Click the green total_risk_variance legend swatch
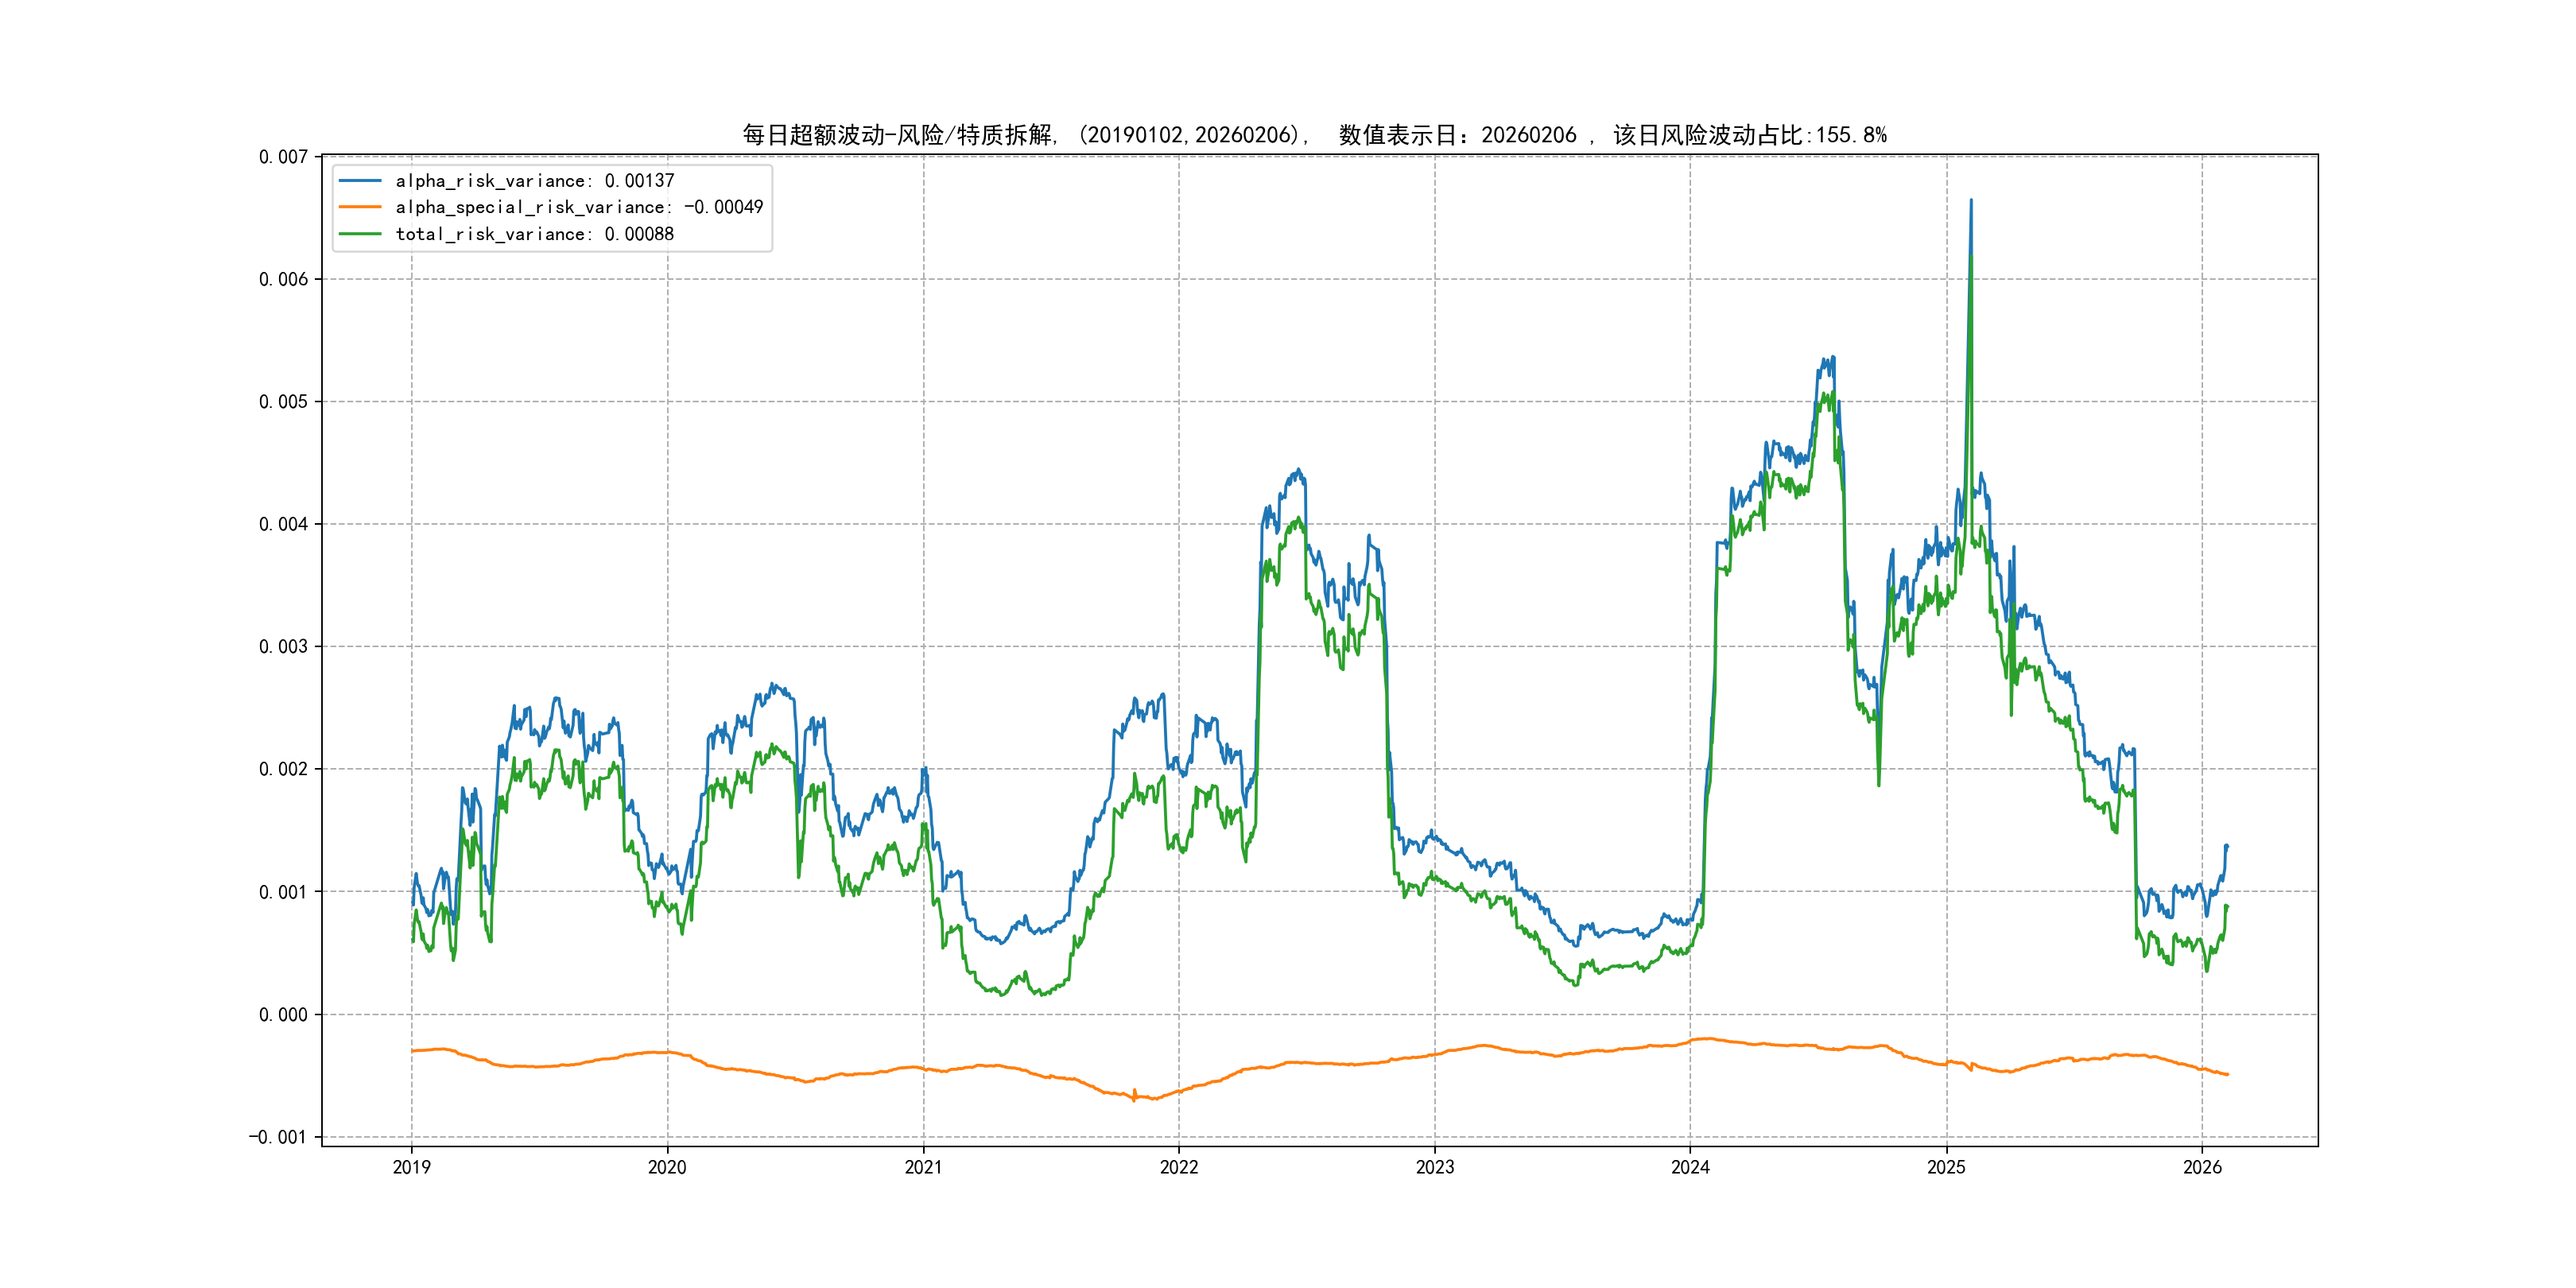2576x1288 pixels. tap(360, 234)
